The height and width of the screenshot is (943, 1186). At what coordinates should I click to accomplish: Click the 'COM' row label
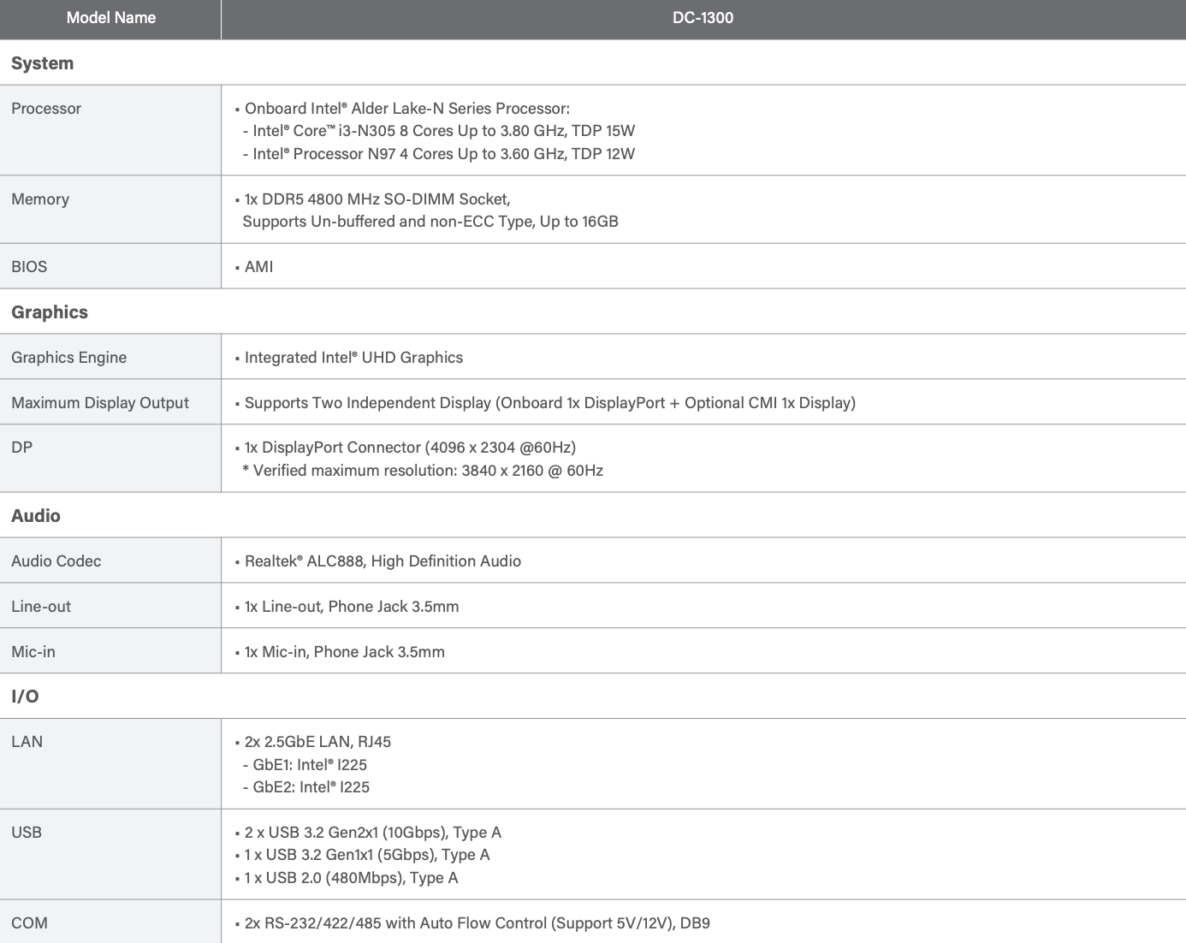[29, 923]
